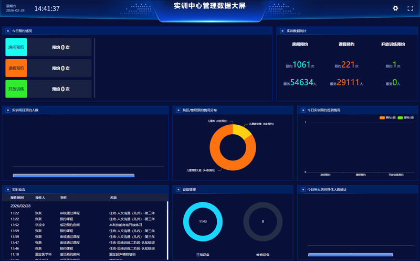Click the 实训数据统计 panel header icon

(x=282, y=31)
